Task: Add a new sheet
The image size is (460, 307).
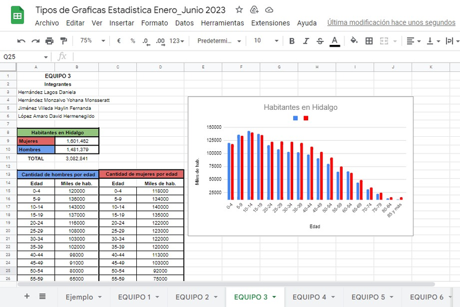Action: coord(26,296)
